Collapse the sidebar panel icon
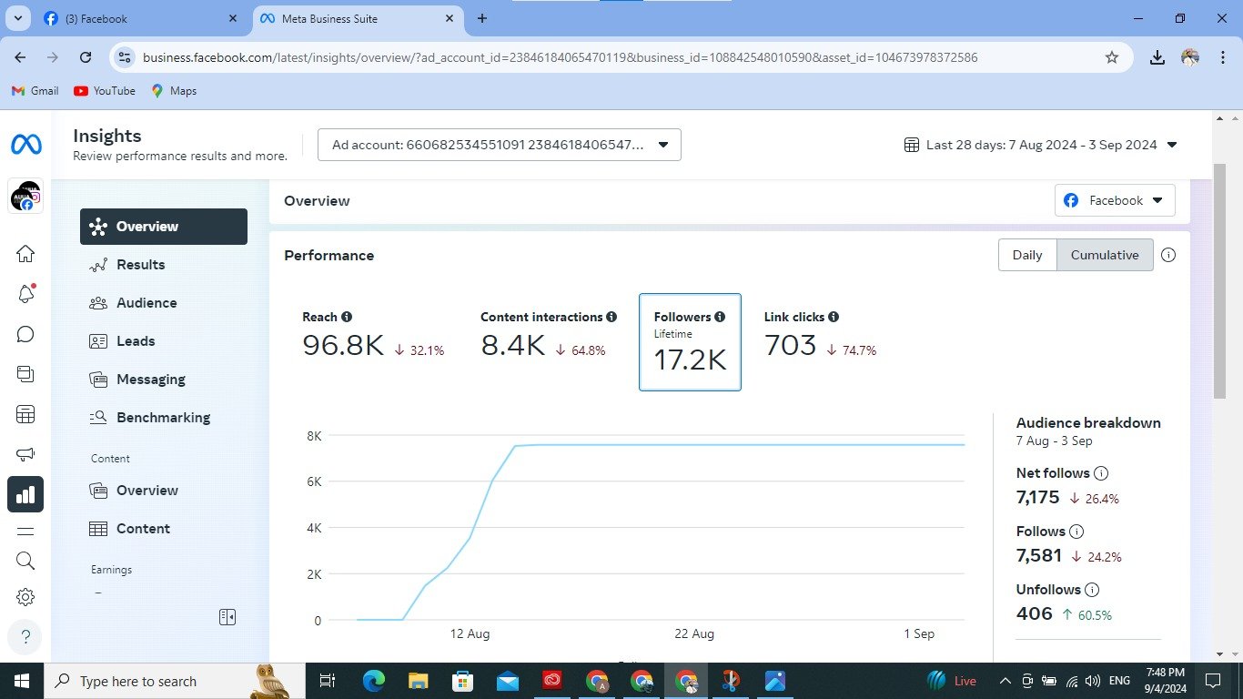Viewport: 1243px width, 699px height. pos(227,617)
